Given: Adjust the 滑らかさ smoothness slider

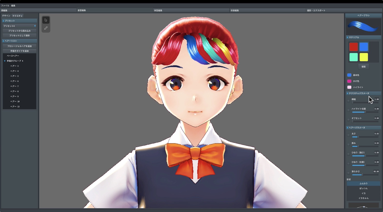Looking at the screenshot, I should (x=365, y=175).
